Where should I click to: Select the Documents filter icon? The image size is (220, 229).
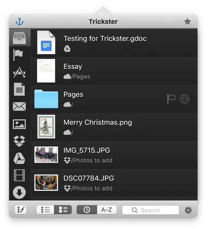click(x=19, y=89)
